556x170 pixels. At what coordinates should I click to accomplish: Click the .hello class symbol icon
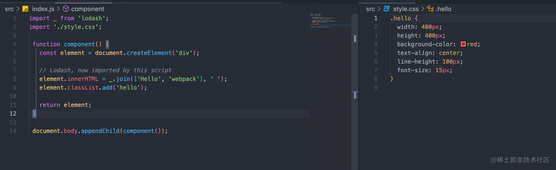tap(431, 9)
